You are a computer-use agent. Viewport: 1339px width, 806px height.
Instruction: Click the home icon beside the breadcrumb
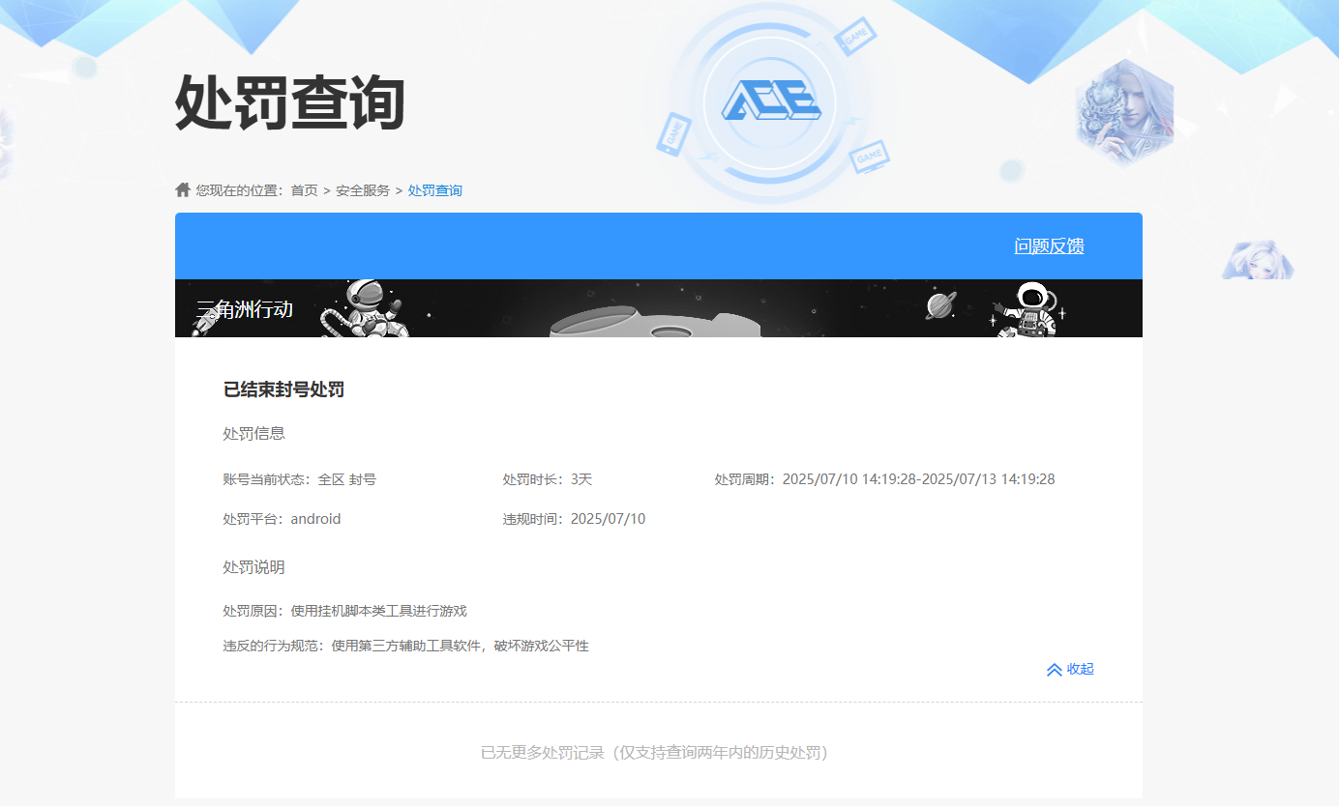click(182, 188)
